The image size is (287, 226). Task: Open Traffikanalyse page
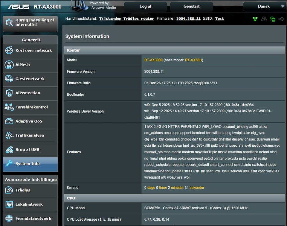click(30, 136)
